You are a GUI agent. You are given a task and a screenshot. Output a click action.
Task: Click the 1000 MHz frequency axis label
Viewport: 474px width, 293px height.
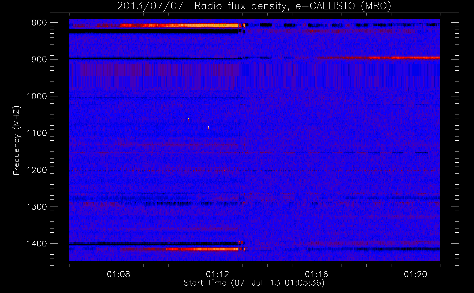click(x=37, y=96)
